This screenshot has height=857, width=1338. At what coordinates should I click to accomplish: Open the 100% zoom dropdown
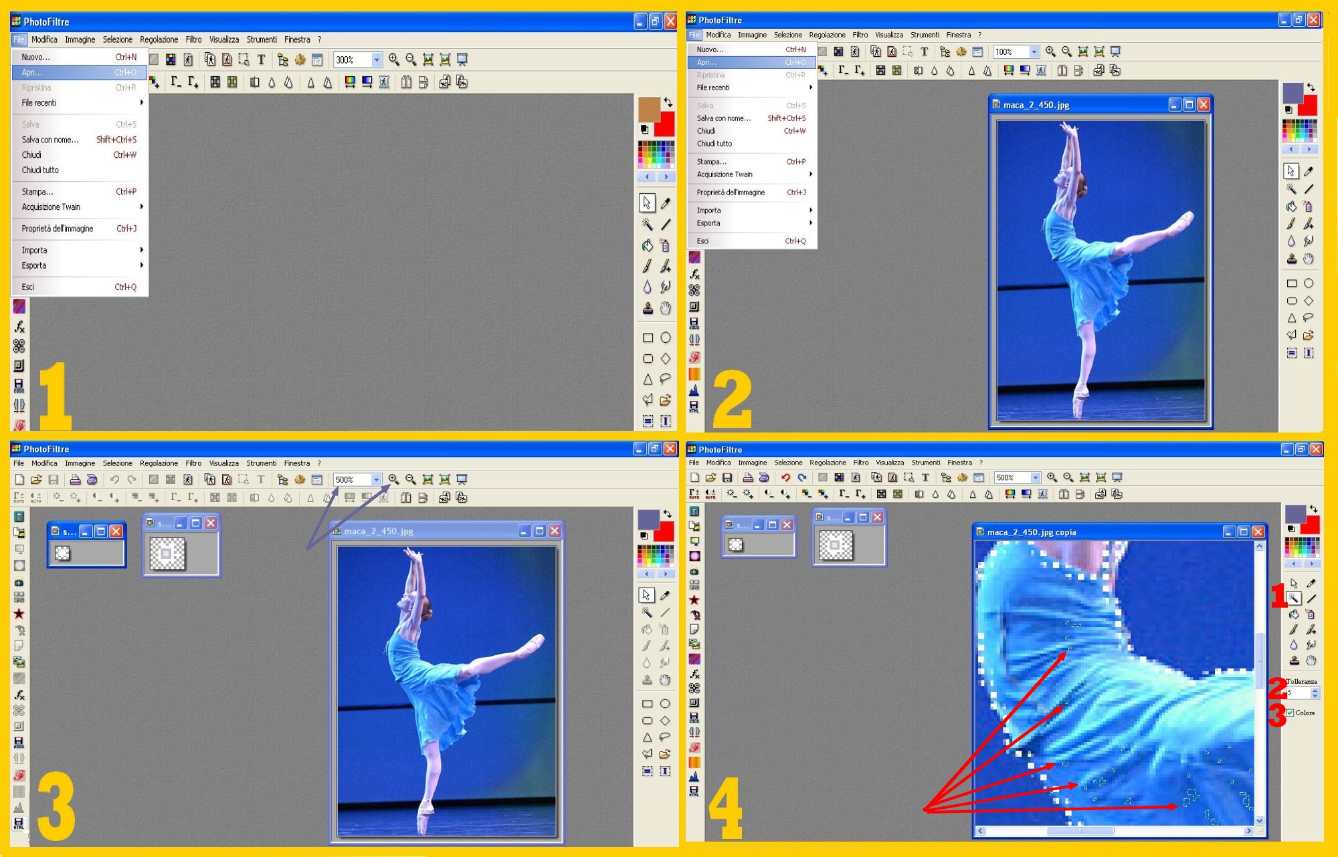(x=1034, y=51)
